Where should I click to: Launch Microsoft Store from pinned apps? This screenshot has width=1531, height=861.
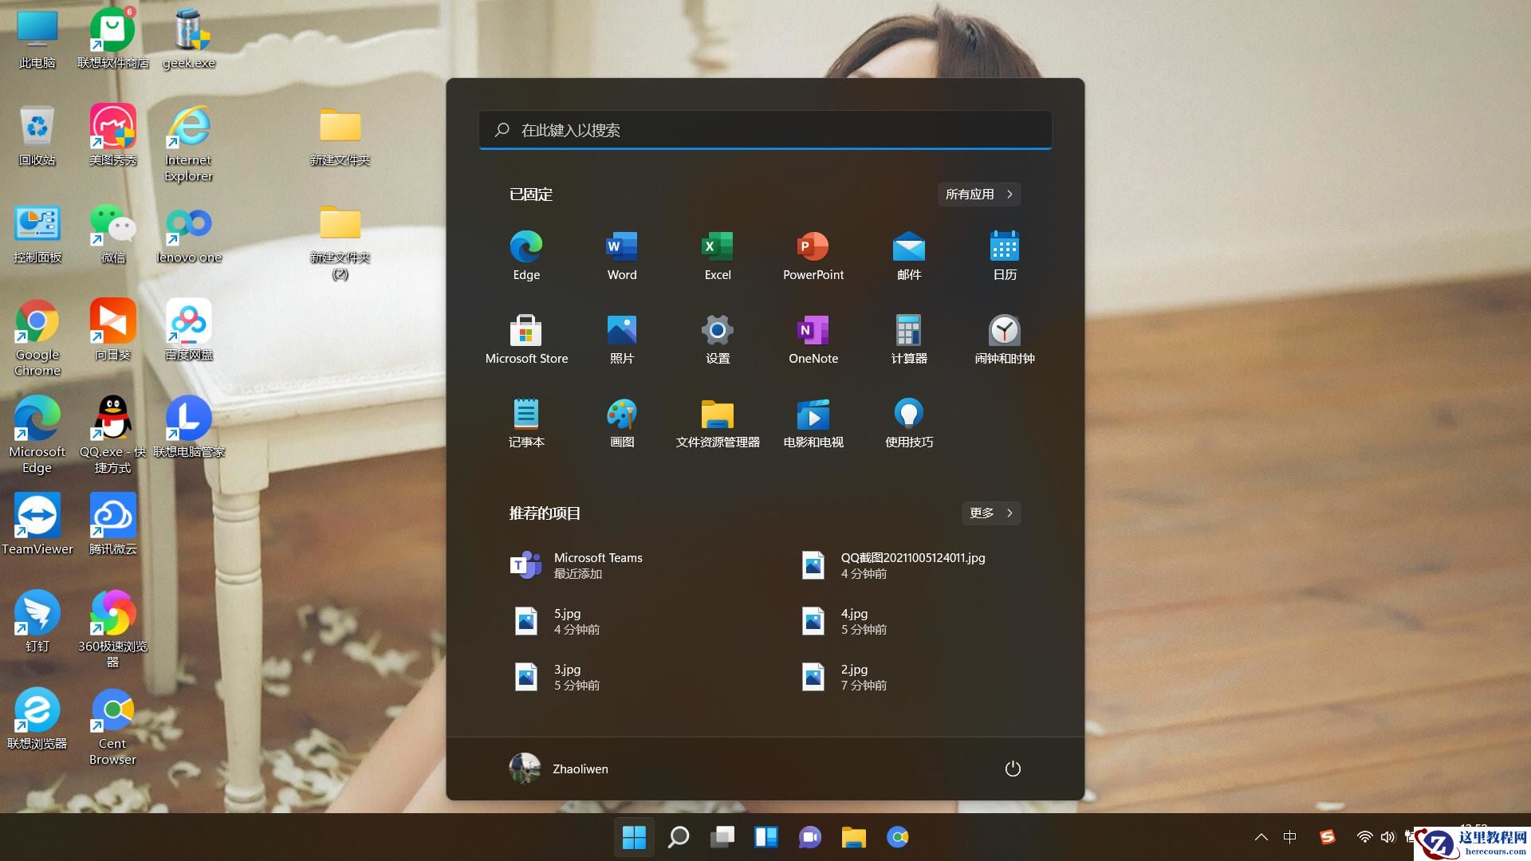tap(525, 339)
